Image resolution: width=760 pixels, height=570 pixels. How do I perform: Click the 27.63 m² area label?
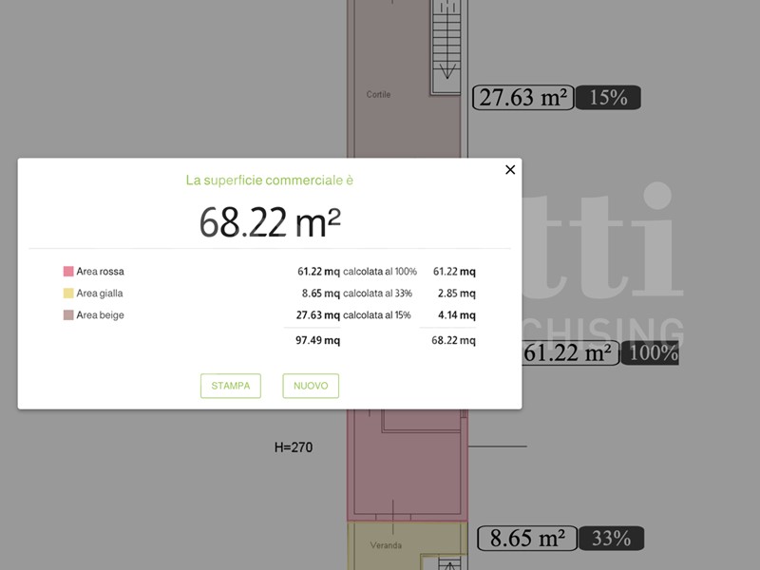tap(523, 98)
